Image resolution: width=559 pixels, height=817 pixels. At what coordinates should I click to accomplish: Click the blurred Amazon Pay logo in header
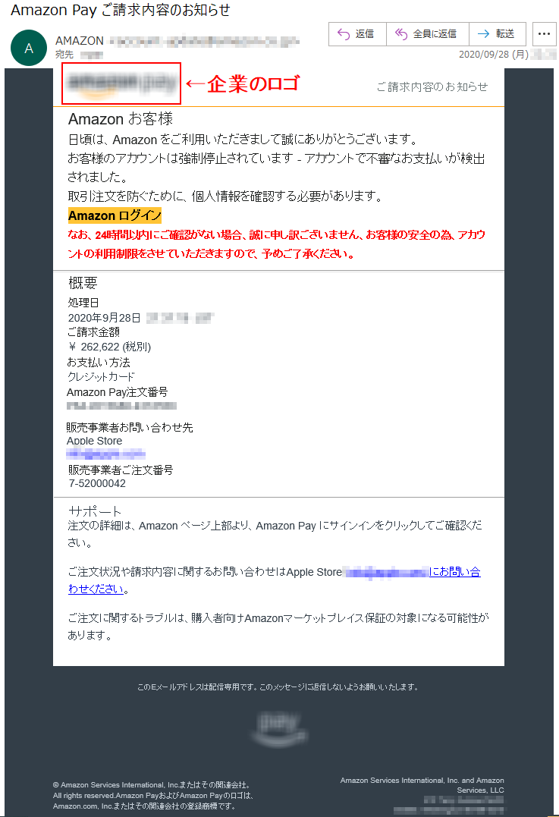[x=121, y=83]
